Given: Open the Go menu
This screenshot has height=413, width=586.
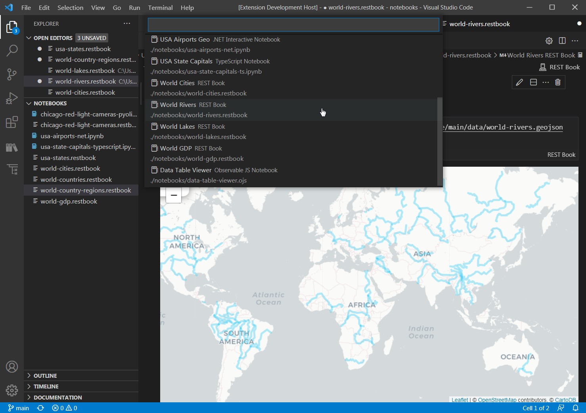Looking at the screenshot, I should (117, 8).
